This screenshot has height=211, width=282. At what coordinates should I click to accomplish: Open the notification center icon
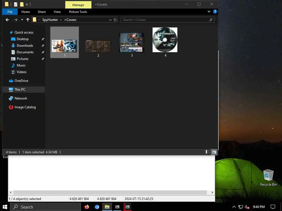pos(273,207)
